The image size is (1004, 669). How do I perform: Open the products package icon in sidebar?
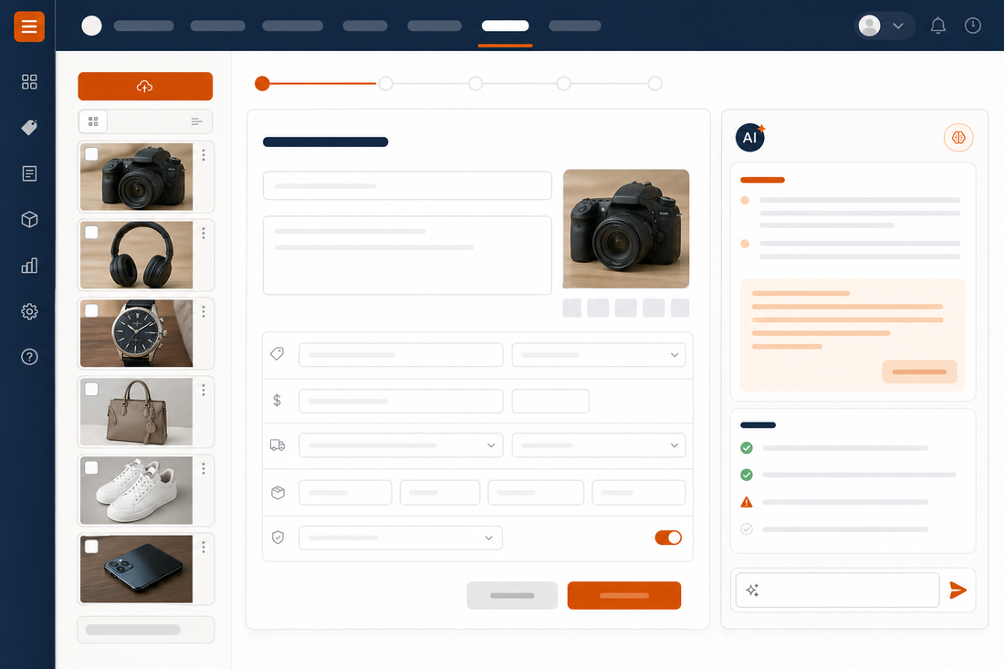tap(28, 219)
